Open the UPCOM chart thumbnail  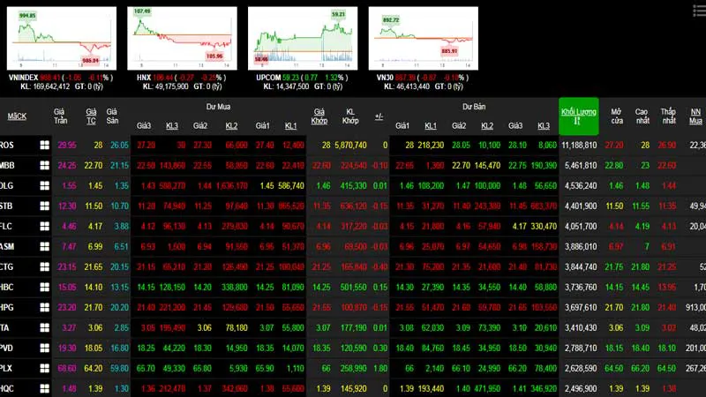click(303, 38)
